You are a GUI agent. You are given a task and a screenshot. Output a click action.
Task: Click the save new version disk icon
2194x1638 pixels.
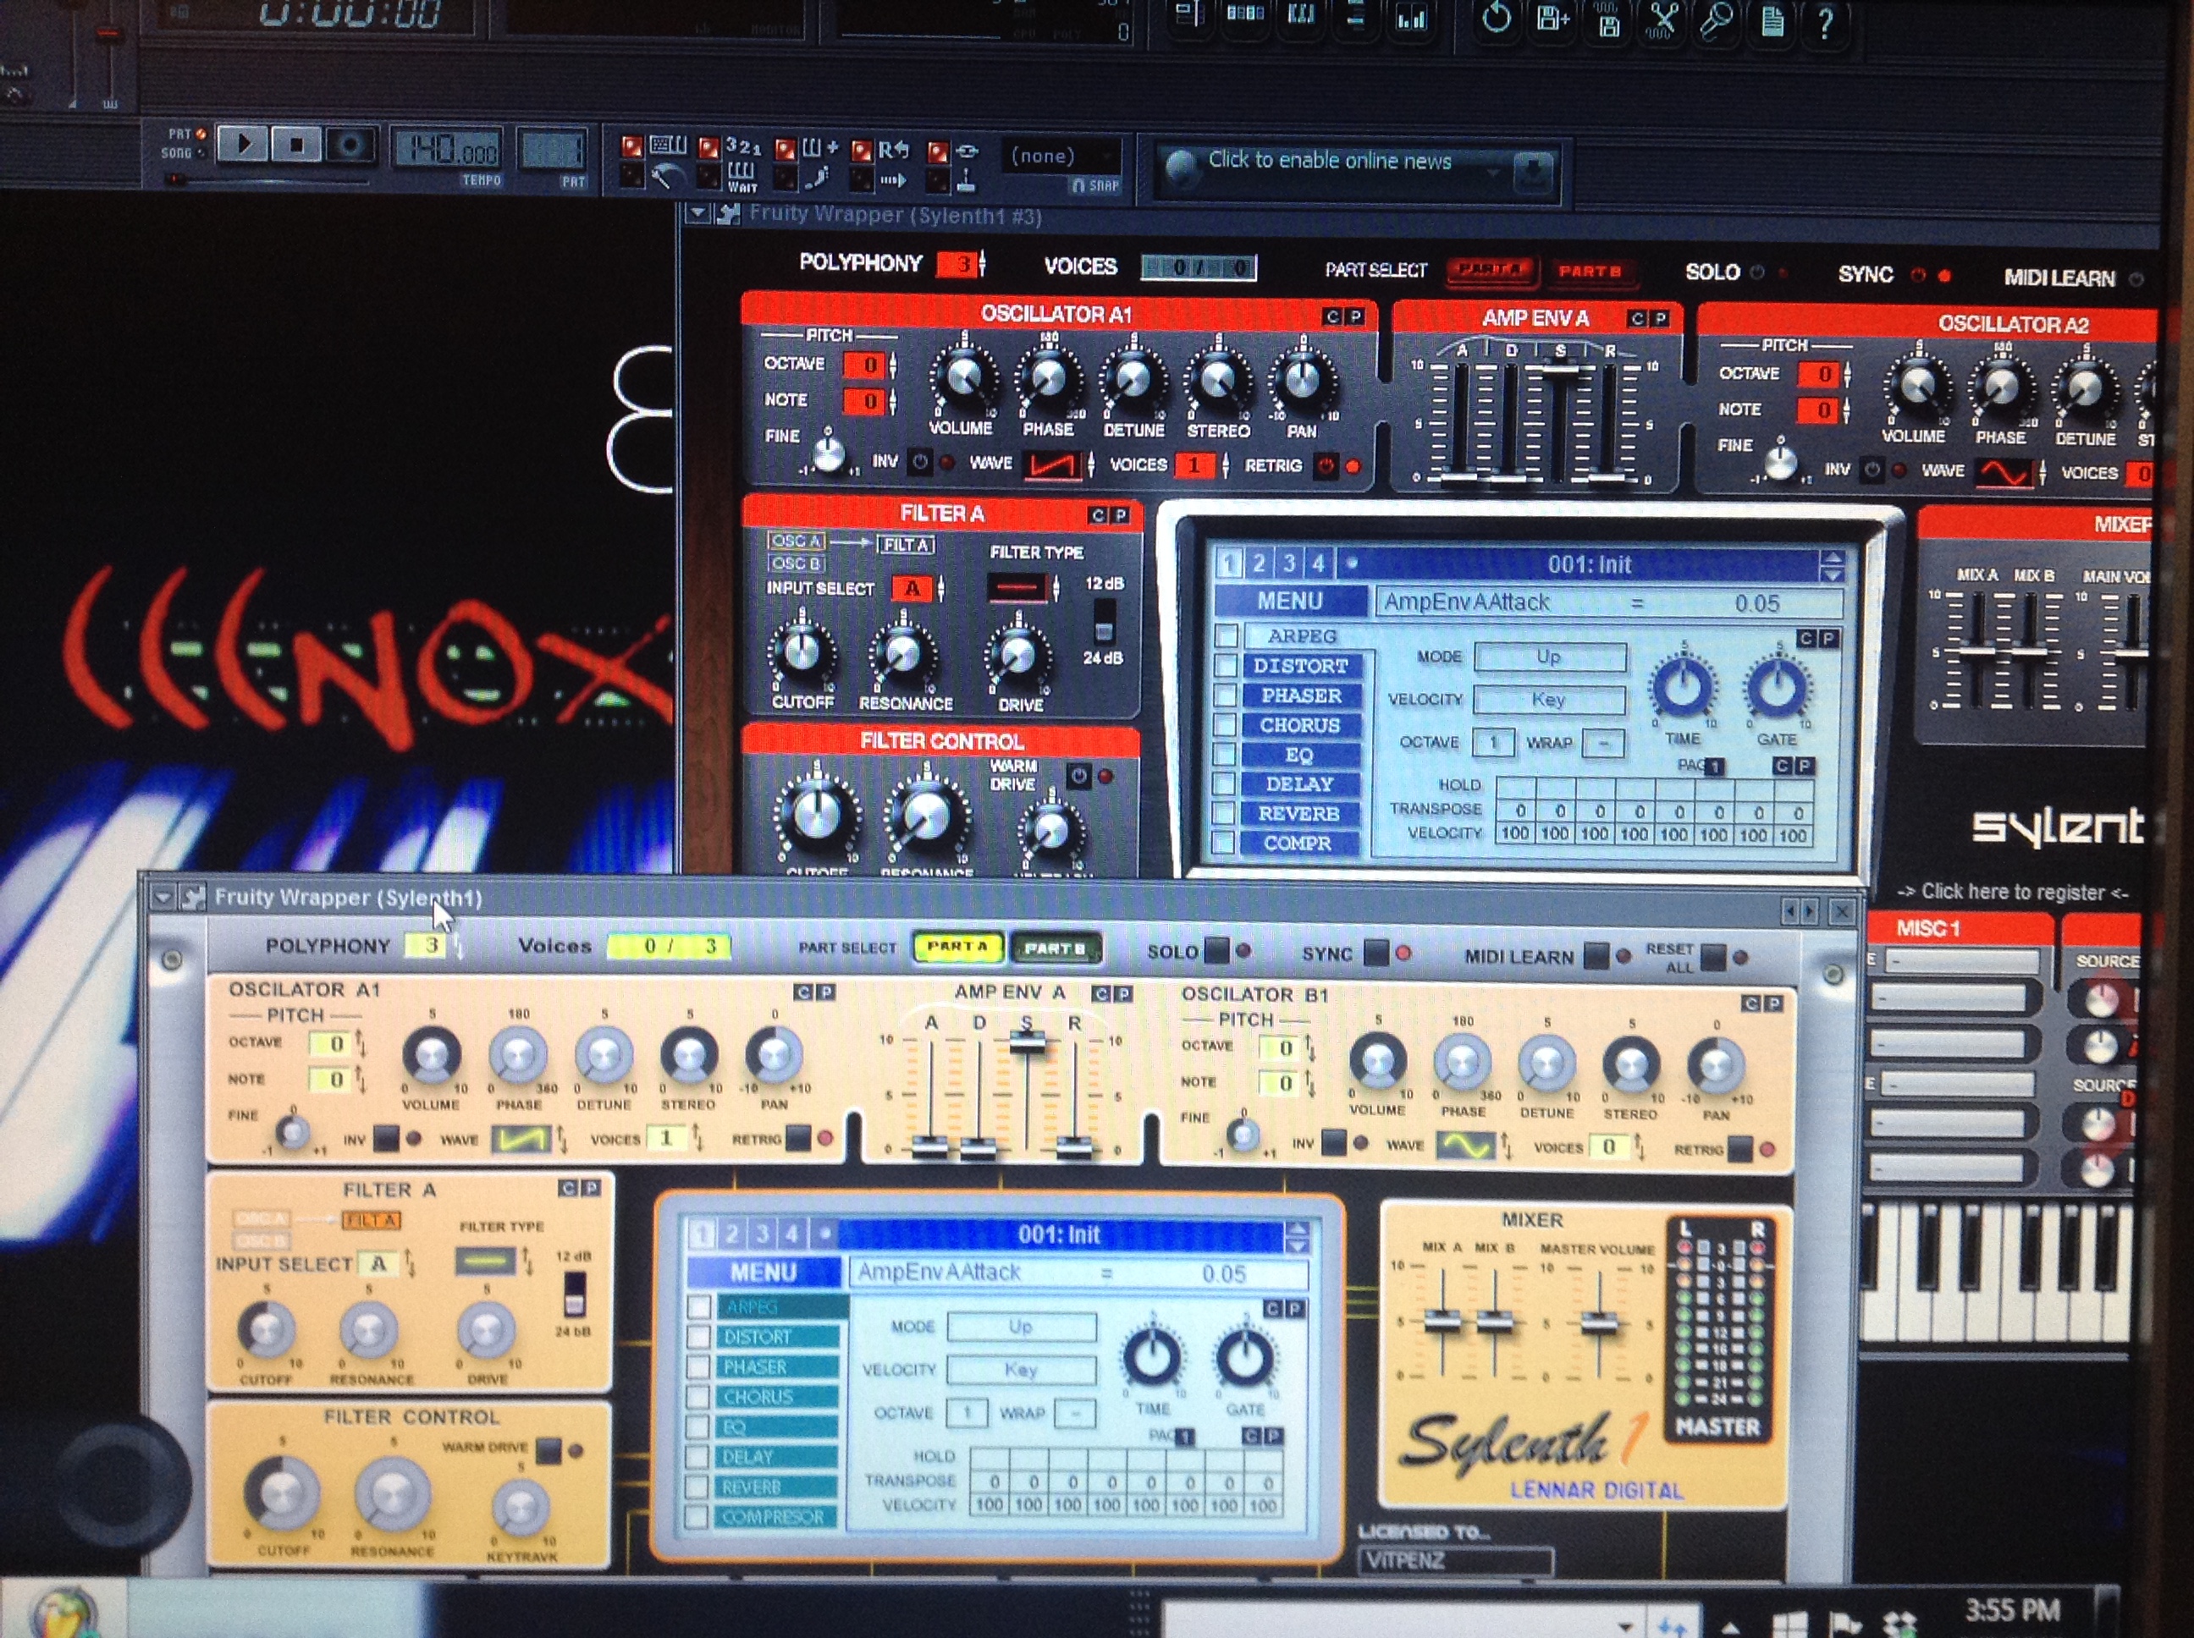click(x=1552, y=18)
